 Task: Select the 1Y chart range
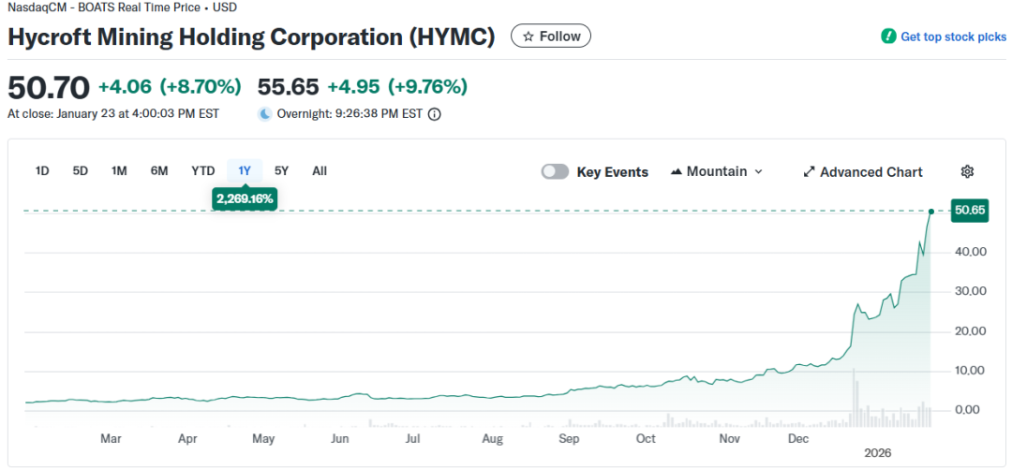pos(245,170)
